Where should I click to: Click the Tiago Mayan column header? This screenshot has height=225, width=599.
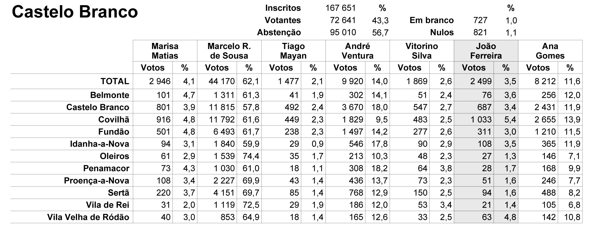click(x=293, y=51)
